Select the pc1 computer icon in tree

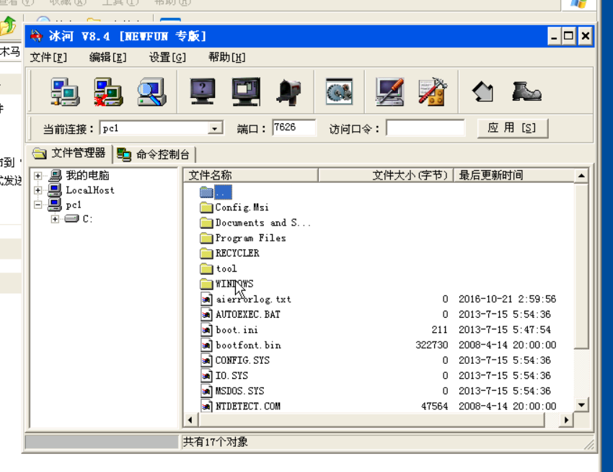(x=55, y=205)
